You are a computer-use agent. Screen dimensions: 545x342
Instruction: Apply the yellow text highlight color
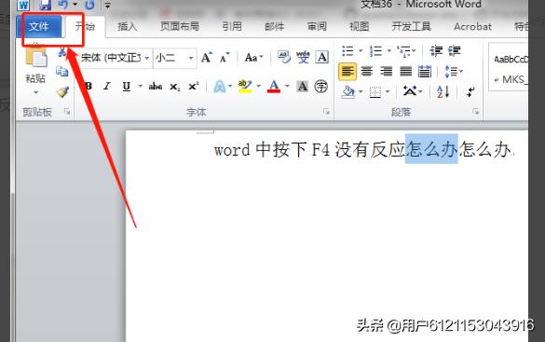click(x=245, y=86)
